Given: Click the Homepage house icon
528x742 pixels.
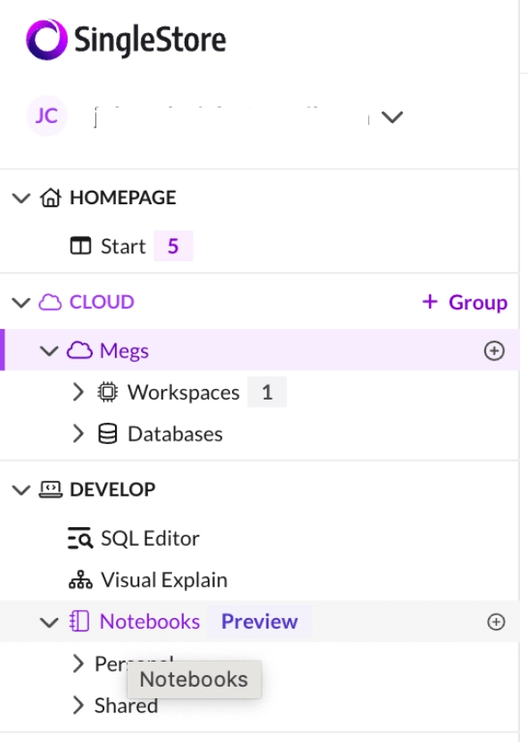Looking at the screenshot, I should [51, 198].
